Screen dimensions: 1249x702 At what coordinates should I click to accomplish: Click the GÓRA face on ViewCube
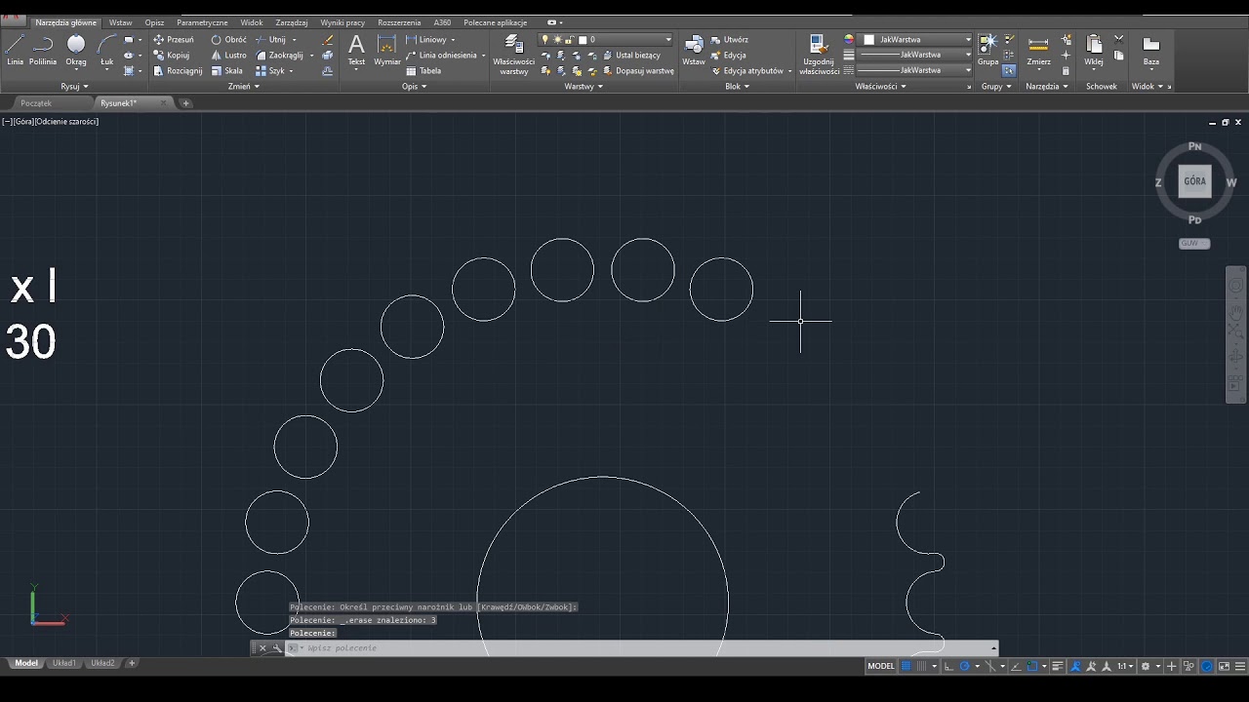tap(1194, 181)
